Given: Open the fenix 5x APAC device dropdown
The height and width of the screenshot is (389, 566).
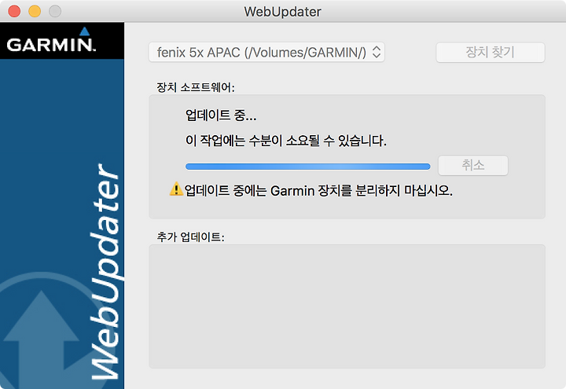Looking at the screenshot, I should coord(266,53).
